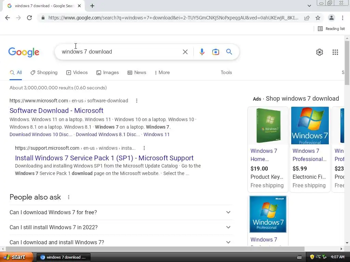Open lower Windows 7 Professional ad thumbnail
This screenshot has height=262, width=350.
(x=268, y=214)
